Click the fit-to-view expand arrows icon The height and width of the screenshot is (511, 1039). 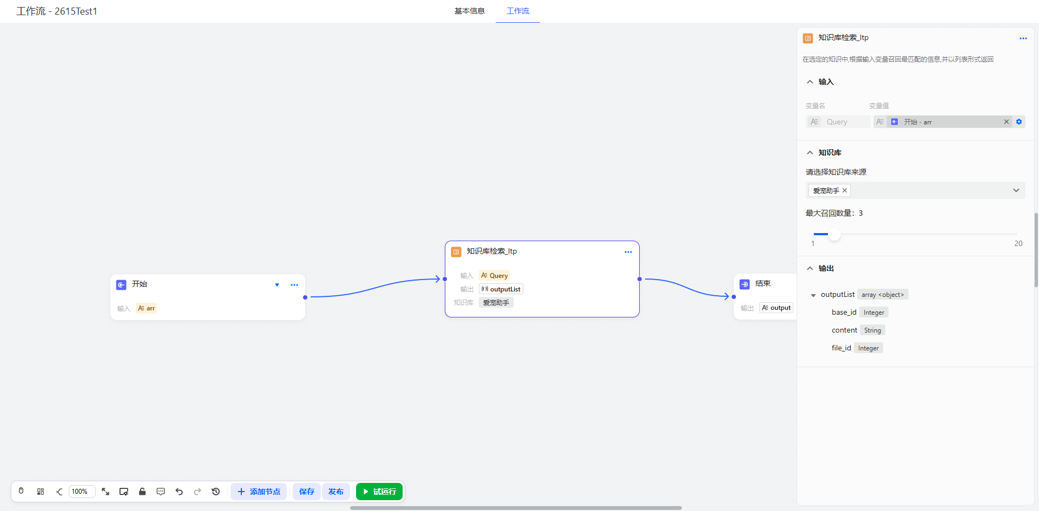pos(106,492)
